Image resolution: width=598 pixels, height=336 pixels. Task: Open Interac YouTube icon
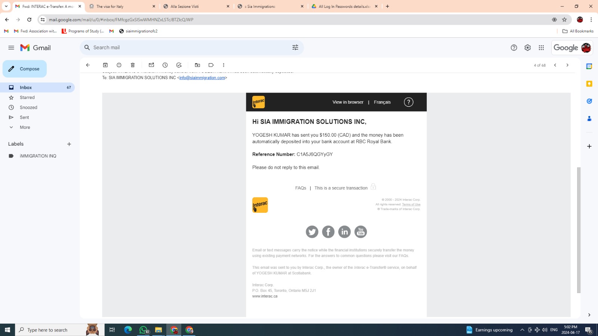pos(361,232)
